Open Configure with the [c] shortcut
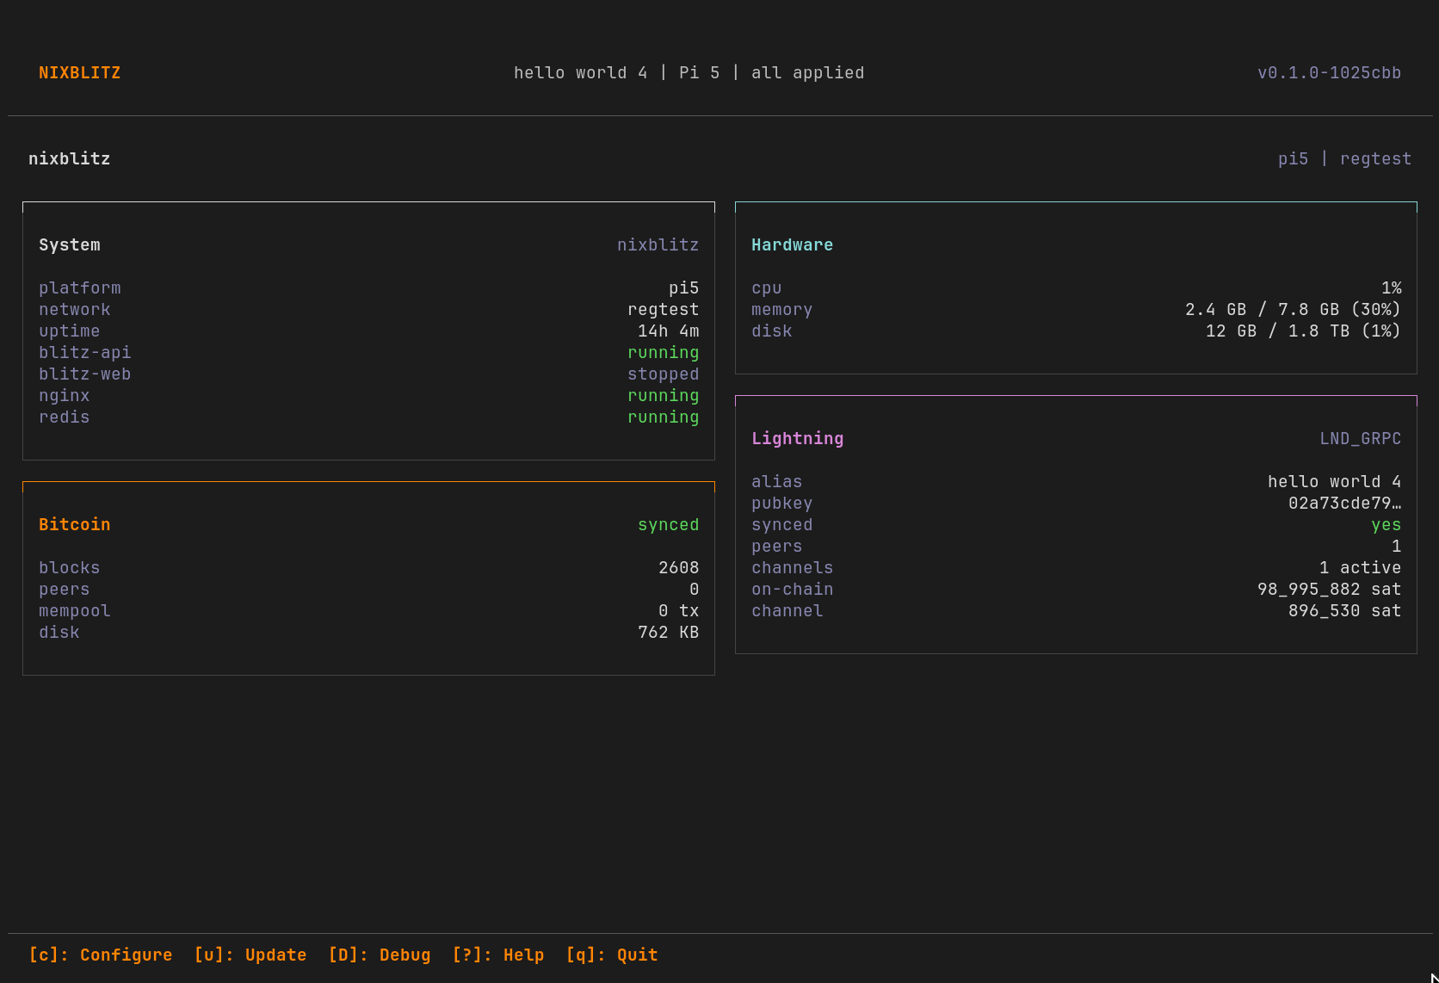 (x=101, y=955)
